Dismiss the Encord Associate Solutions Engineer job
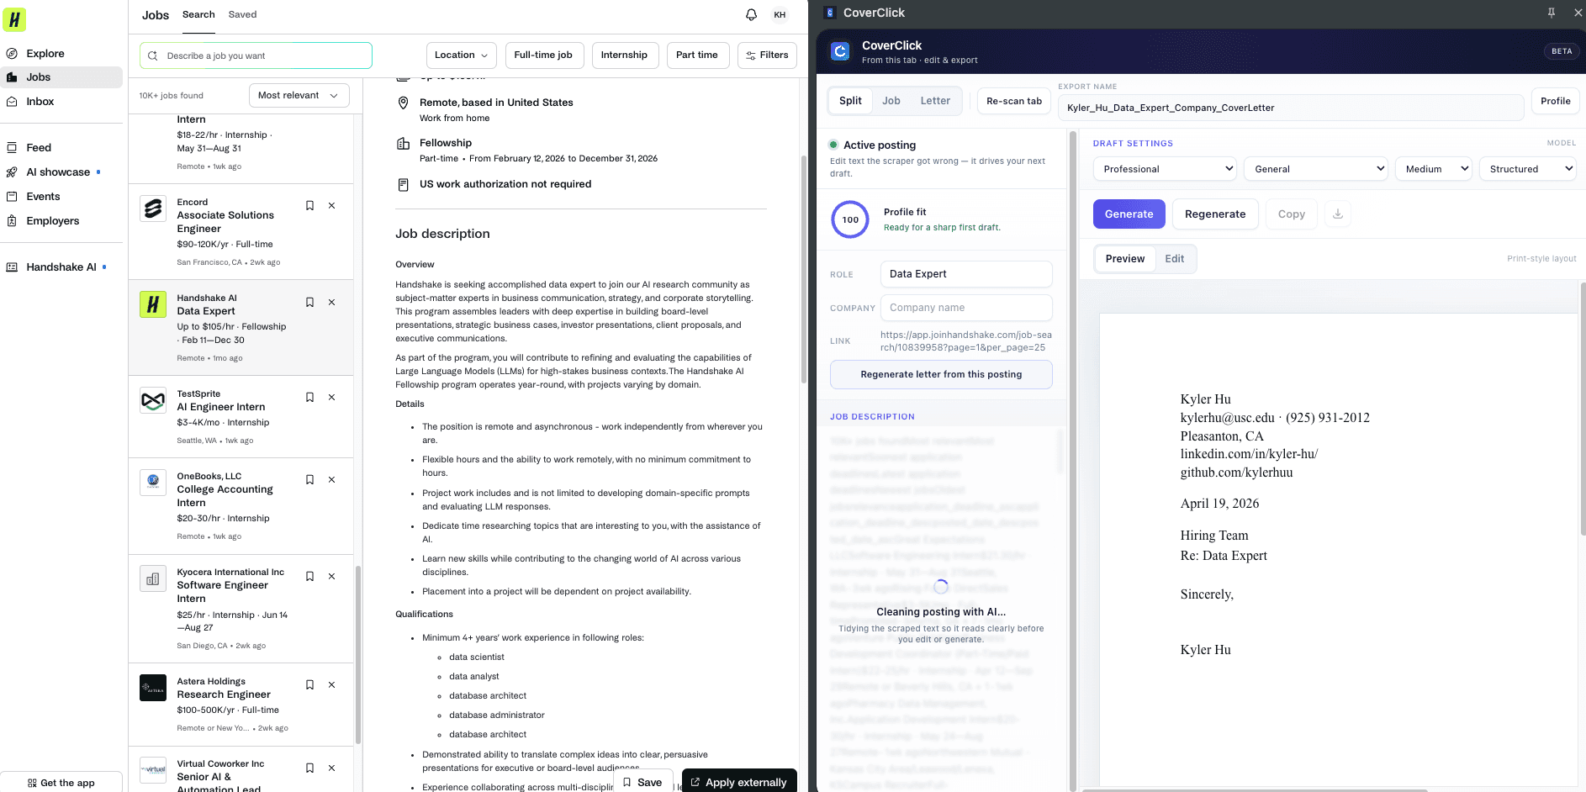This screenshot has width=1586, height=792. [331, 205]
